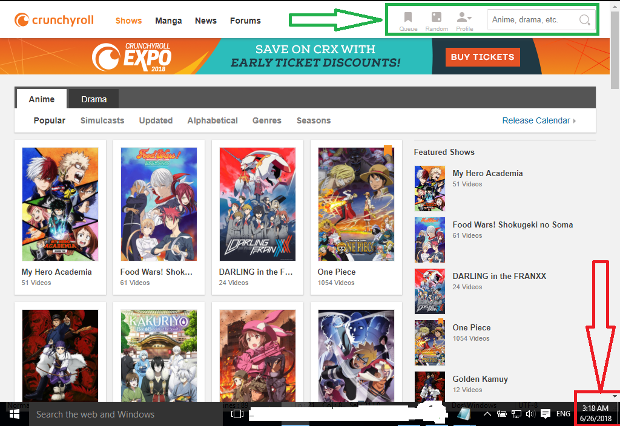Click featured One Piece thumbnail
The image size is (620, 426).
(x=430, y=342)
